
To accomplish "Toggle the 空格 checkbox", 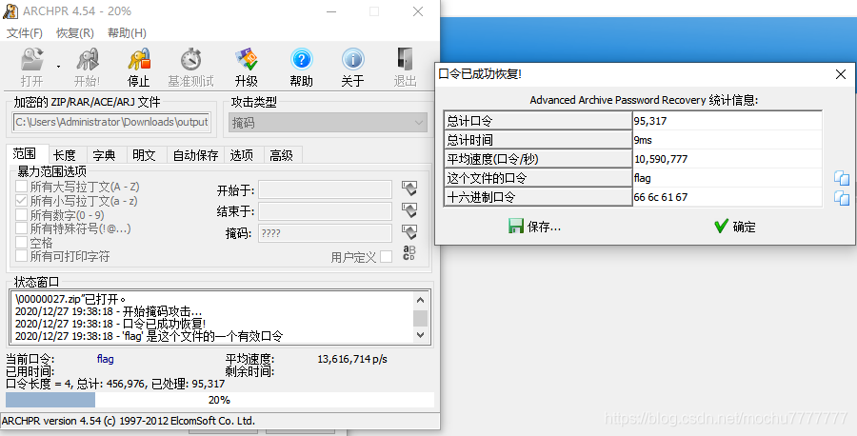I will click(21, 242).
